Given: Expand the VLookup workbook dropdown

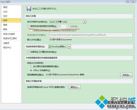Looking at the screenshot, I should point(69,47).
